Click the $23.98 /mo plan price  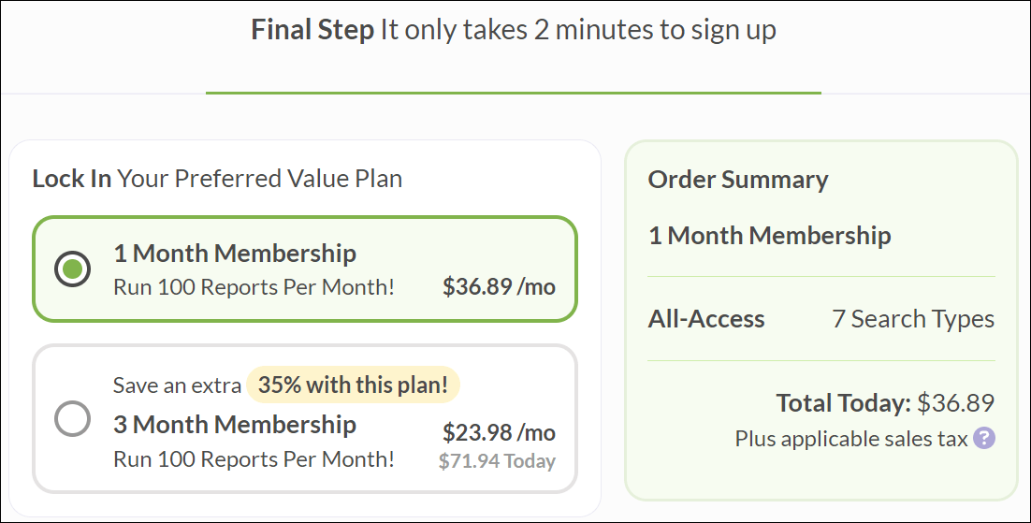click(499, 432)
